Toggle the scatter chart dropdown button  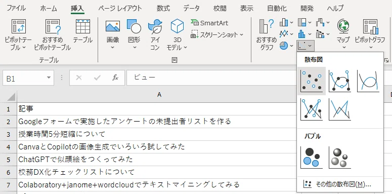coord(305,46)
